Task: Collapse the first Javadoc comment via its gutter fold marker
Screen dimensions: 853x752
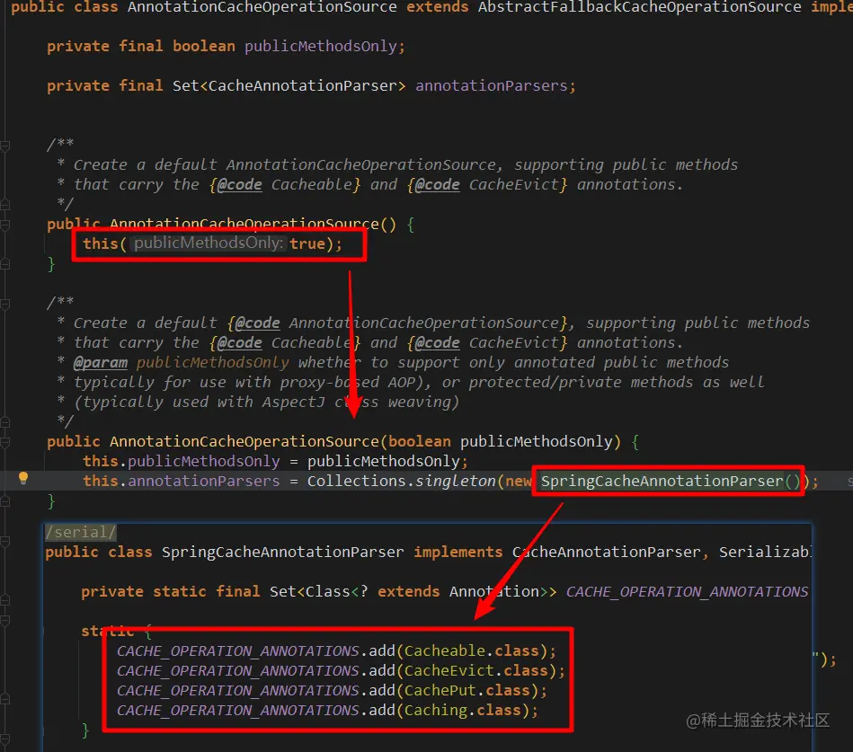Action: tap(4, 146)
